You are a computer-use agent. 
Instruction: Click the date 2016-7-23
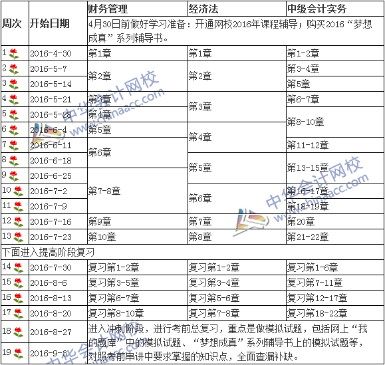(x=51, y=237)
